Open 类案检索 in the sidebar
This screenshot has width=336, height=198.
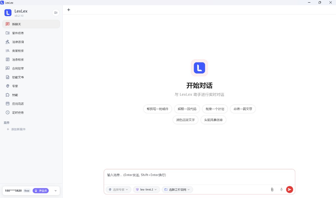pyautogui.click(x=31, y=51)
